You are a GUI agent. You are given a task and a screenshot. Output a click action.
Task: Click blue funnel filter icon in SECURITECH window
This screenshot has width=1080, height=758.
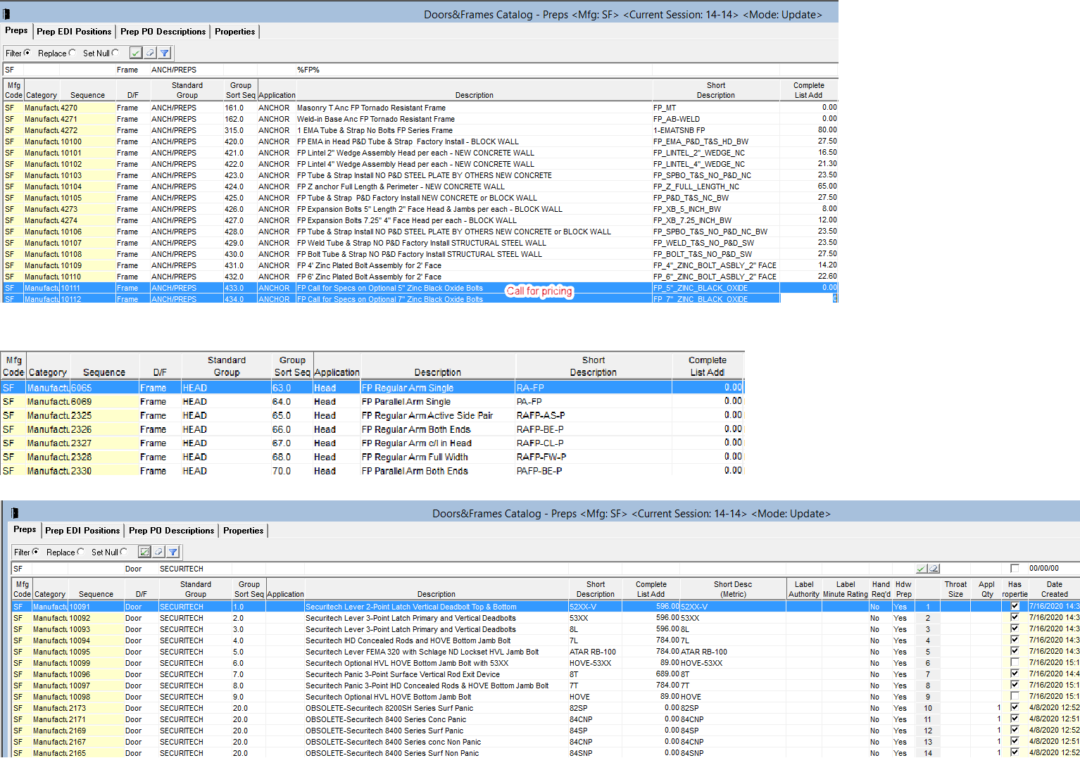point(173,552)
